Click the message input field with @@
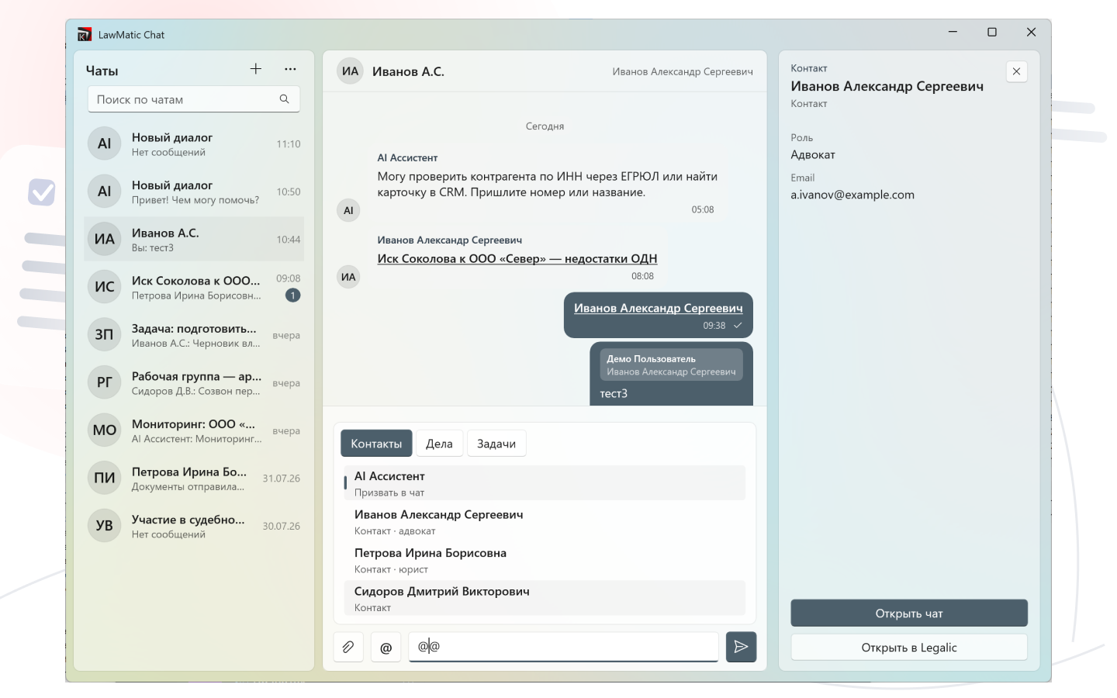Screen dimensions: 1117x698 (563, 647)
